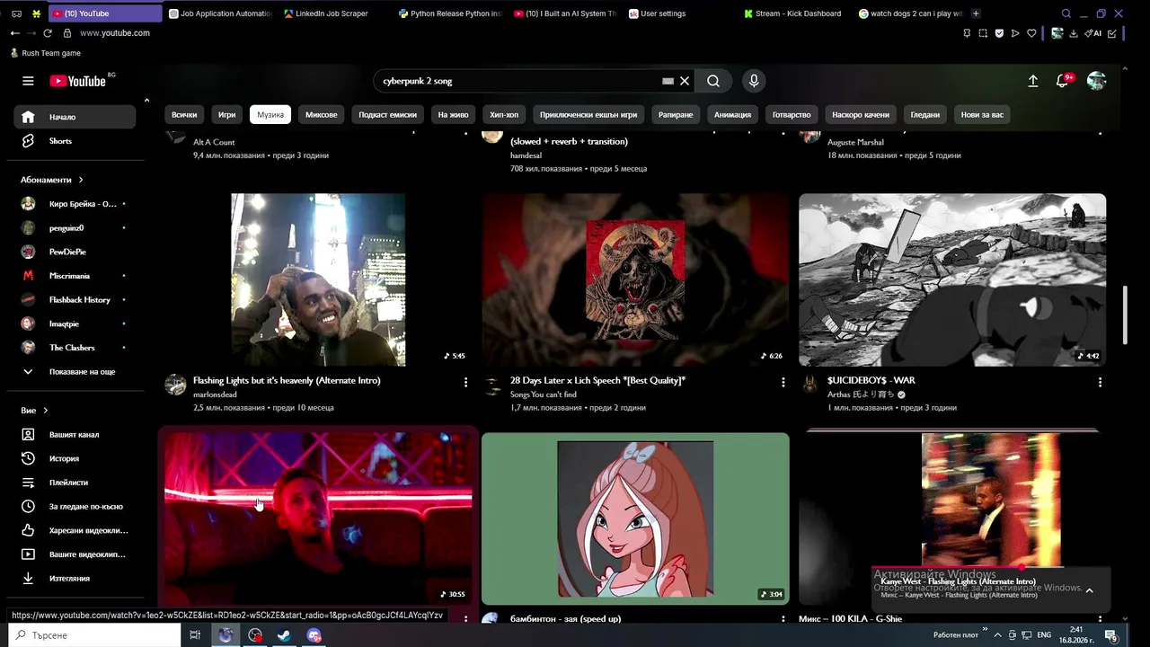Select the Подкаст емисии filter chip
Viewport: 1150px width, 647px height.
click(x=388, y=115)
